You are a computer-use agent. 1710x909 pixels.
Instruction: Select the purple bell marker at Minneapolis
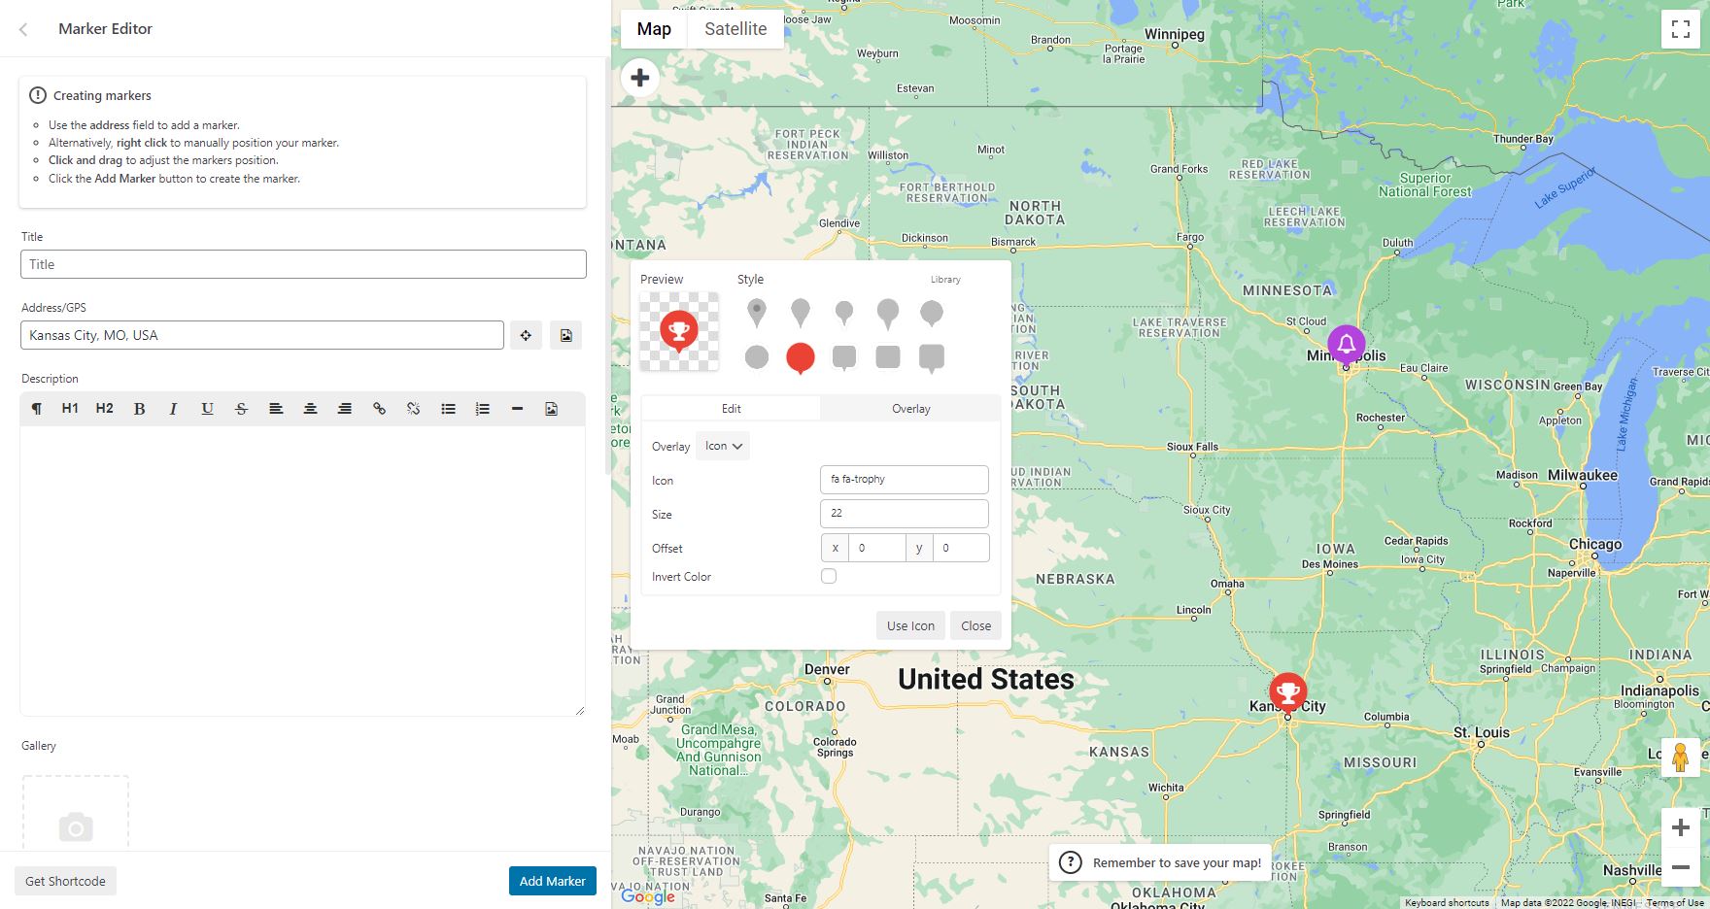pyautogui.click(x=1347, y=345)
